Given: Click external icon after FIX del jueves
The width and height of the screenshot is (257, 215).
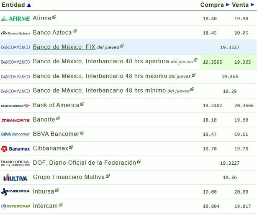Looking at the screenshot, I should [x=122, y=46].
